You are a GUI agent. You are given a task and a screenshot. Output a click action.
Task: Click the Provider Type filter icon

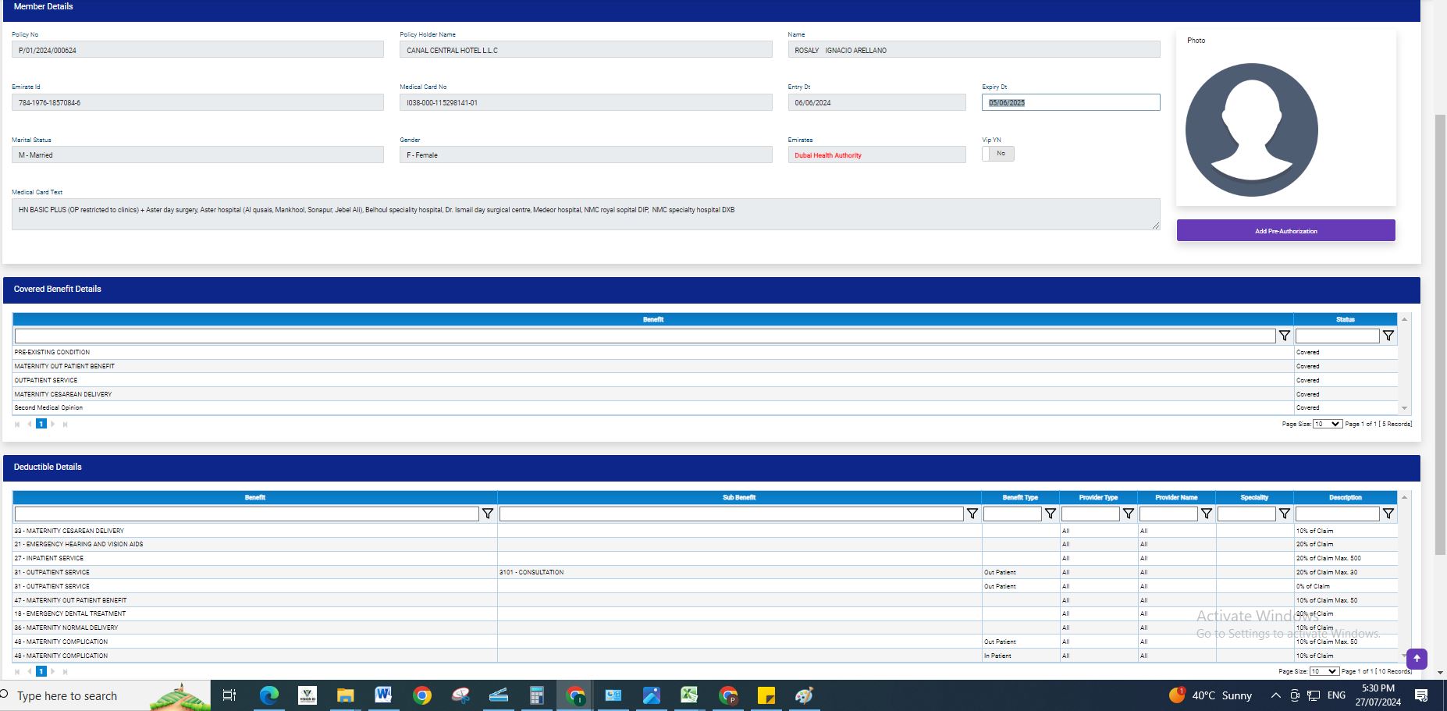pyautogui.click(x=1128, y=514)
